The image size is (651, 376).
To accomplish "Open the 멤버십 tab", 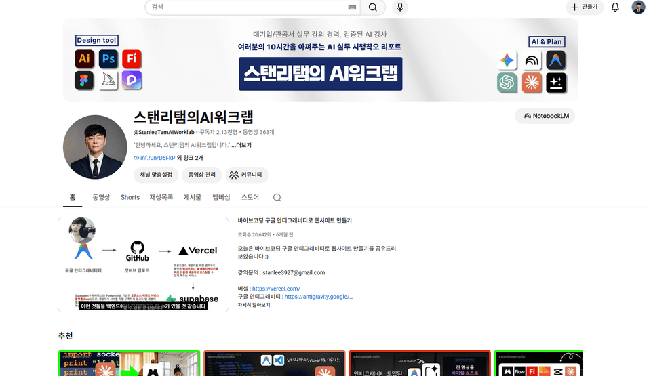I will click(221, 197).
